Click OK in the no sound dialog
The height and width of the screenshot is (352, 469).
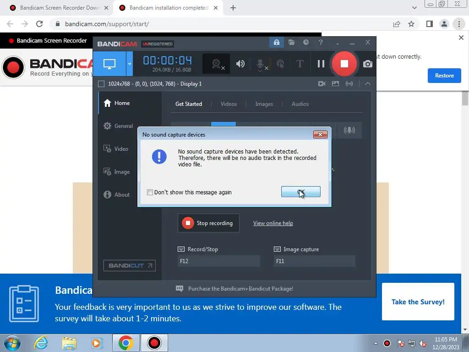(x=300, y=192)
